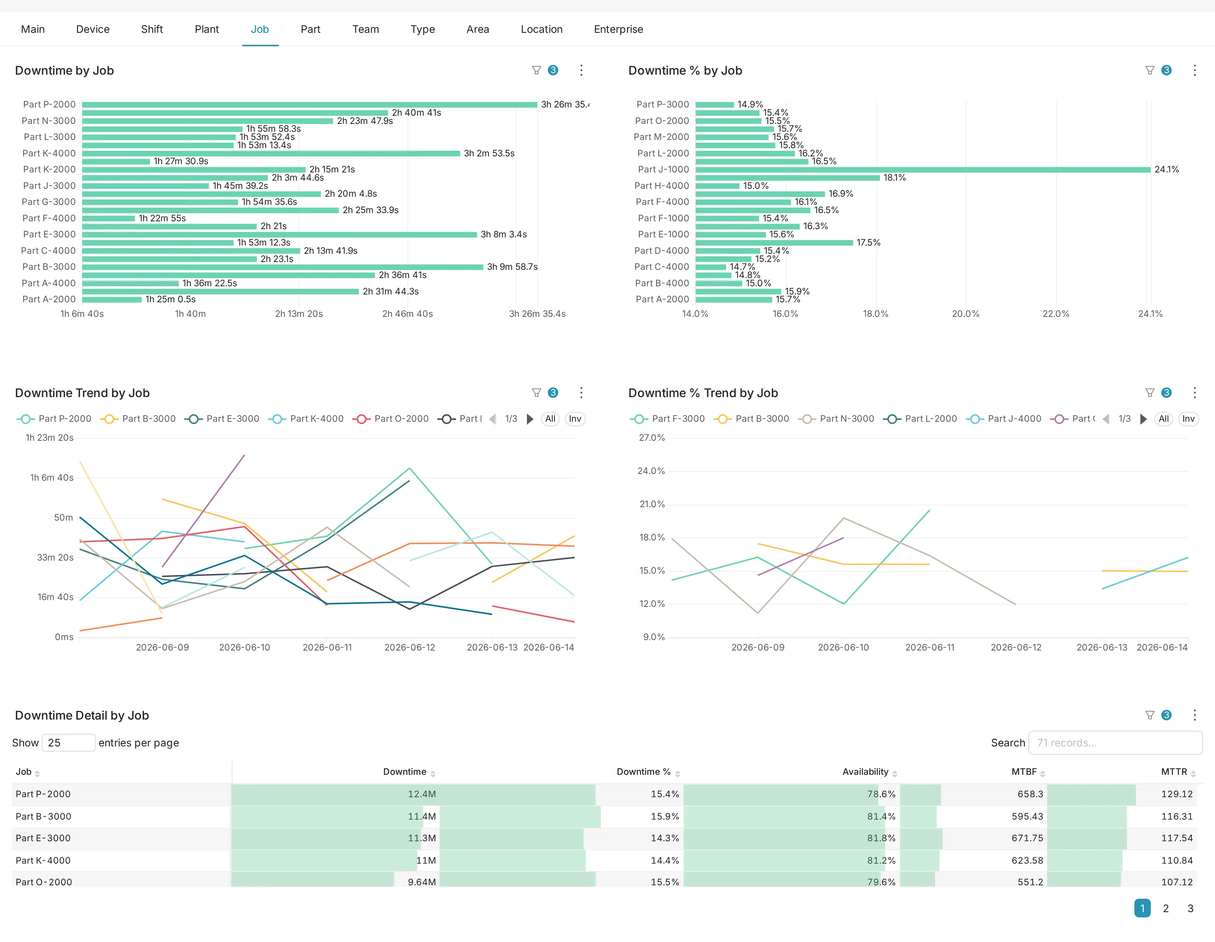Click the Part E-3000 row Job cell
Viewport: 1215px width, 942px height.
point(122,839)
